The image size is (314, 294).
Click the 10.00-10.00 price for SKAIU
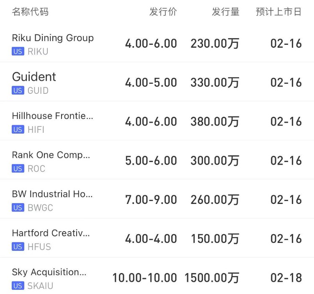(x=144, y=278)
